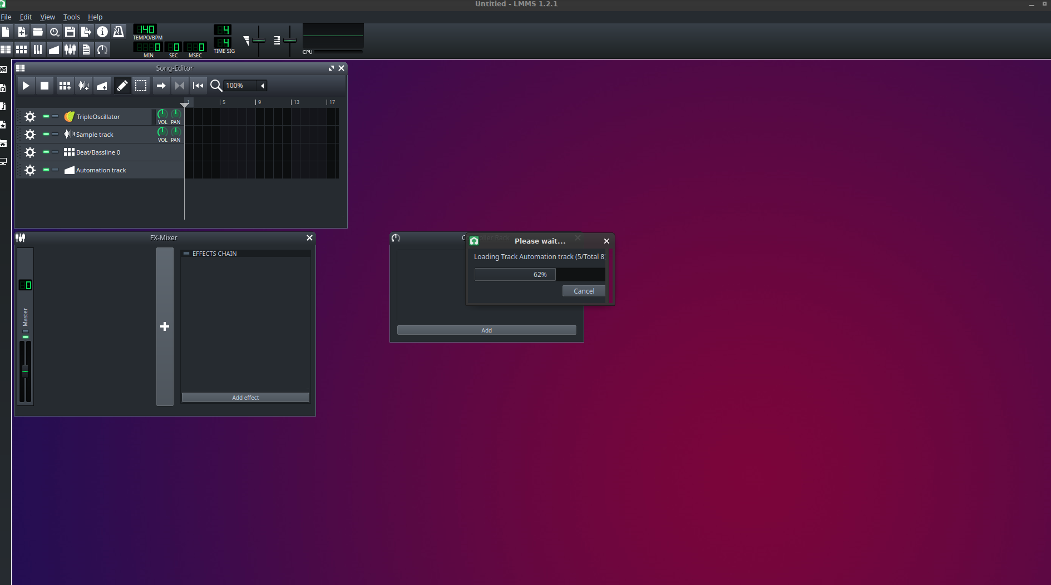Solo the Sample track
Viewport: 1051px width, 585px height.
56,134
